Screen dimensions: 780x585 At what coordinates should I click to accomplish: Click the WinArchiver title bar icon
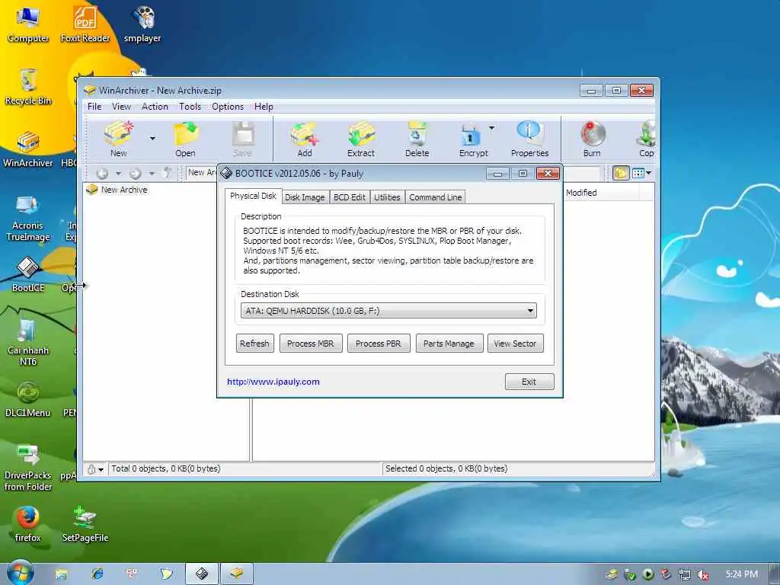(90, 90)
